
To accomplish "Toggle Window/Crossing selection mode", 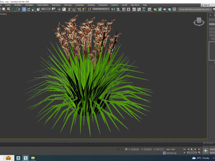I will 18,9.
